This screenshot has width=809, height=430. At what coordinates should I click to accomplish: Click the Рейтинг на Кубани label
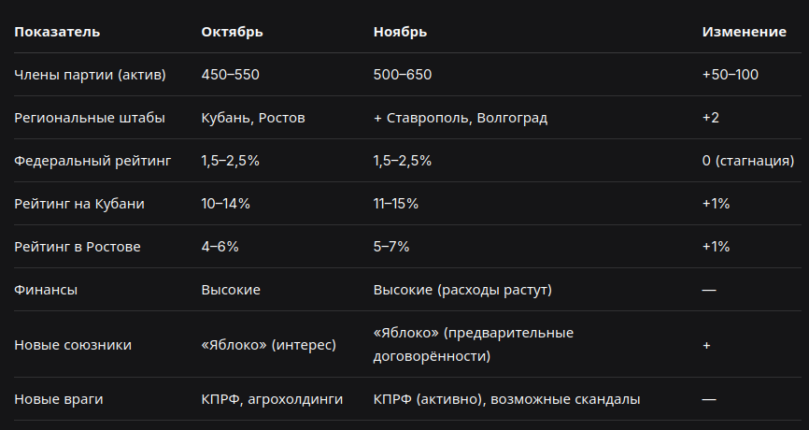click(x=79, y=204)
